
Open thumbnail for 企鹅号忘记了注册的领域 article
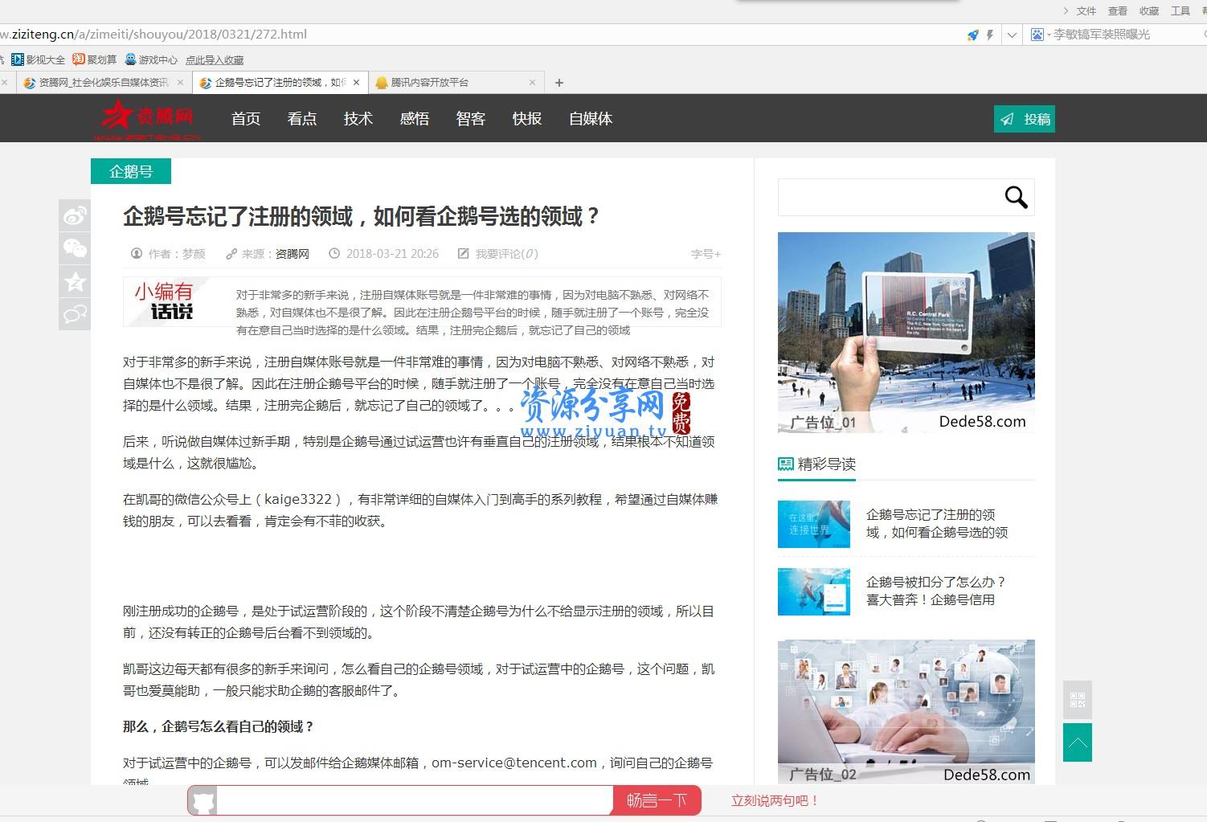coord(814,524)
